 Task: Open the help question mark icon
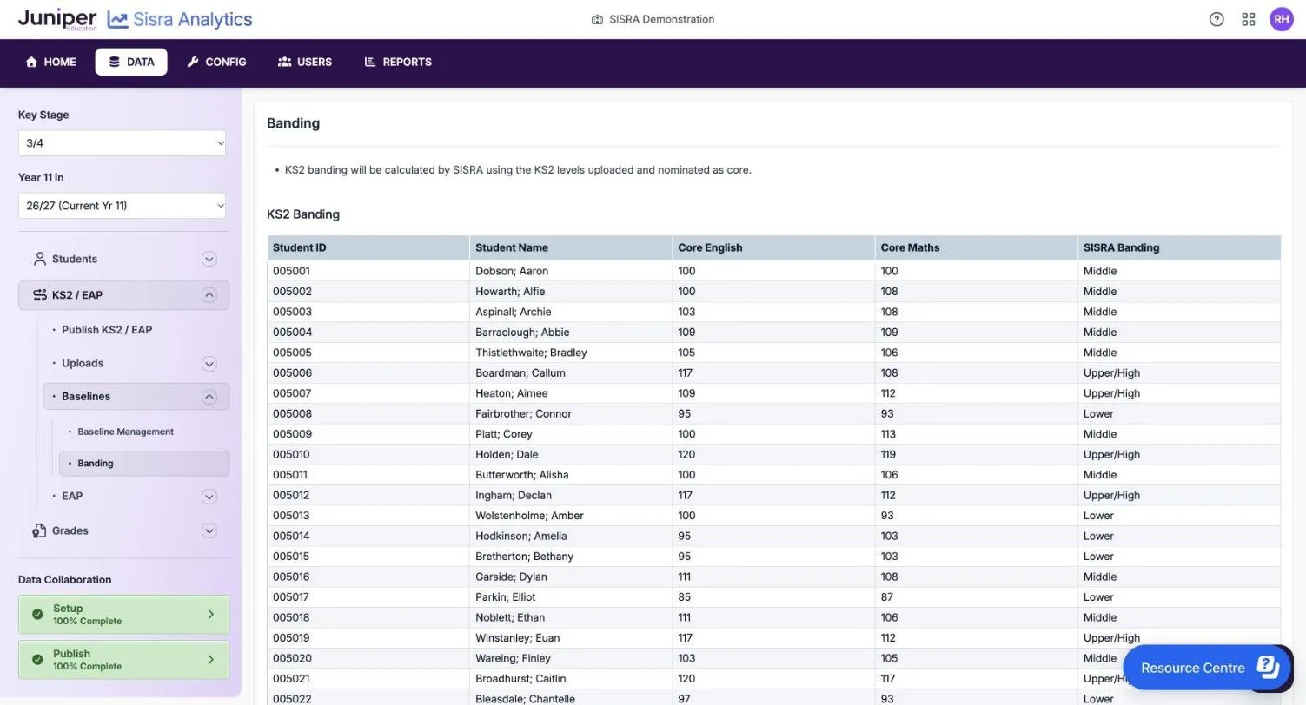pos(1217,19)
